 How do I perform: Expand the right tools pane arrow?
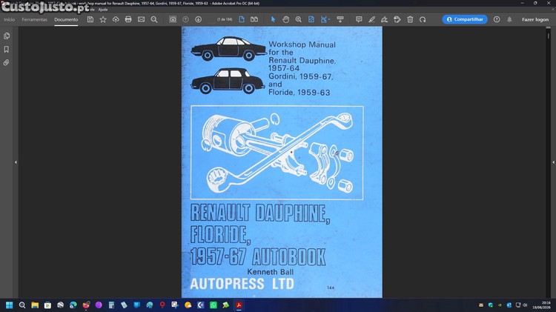(x=553, y=162)
